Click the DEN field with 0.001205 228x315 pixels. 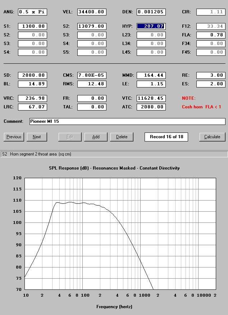click(151, 12)
